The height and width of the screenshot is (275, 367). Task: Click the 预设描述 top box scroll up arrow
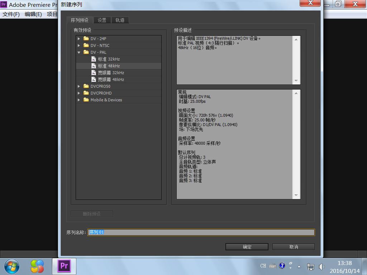pos(296,39)
